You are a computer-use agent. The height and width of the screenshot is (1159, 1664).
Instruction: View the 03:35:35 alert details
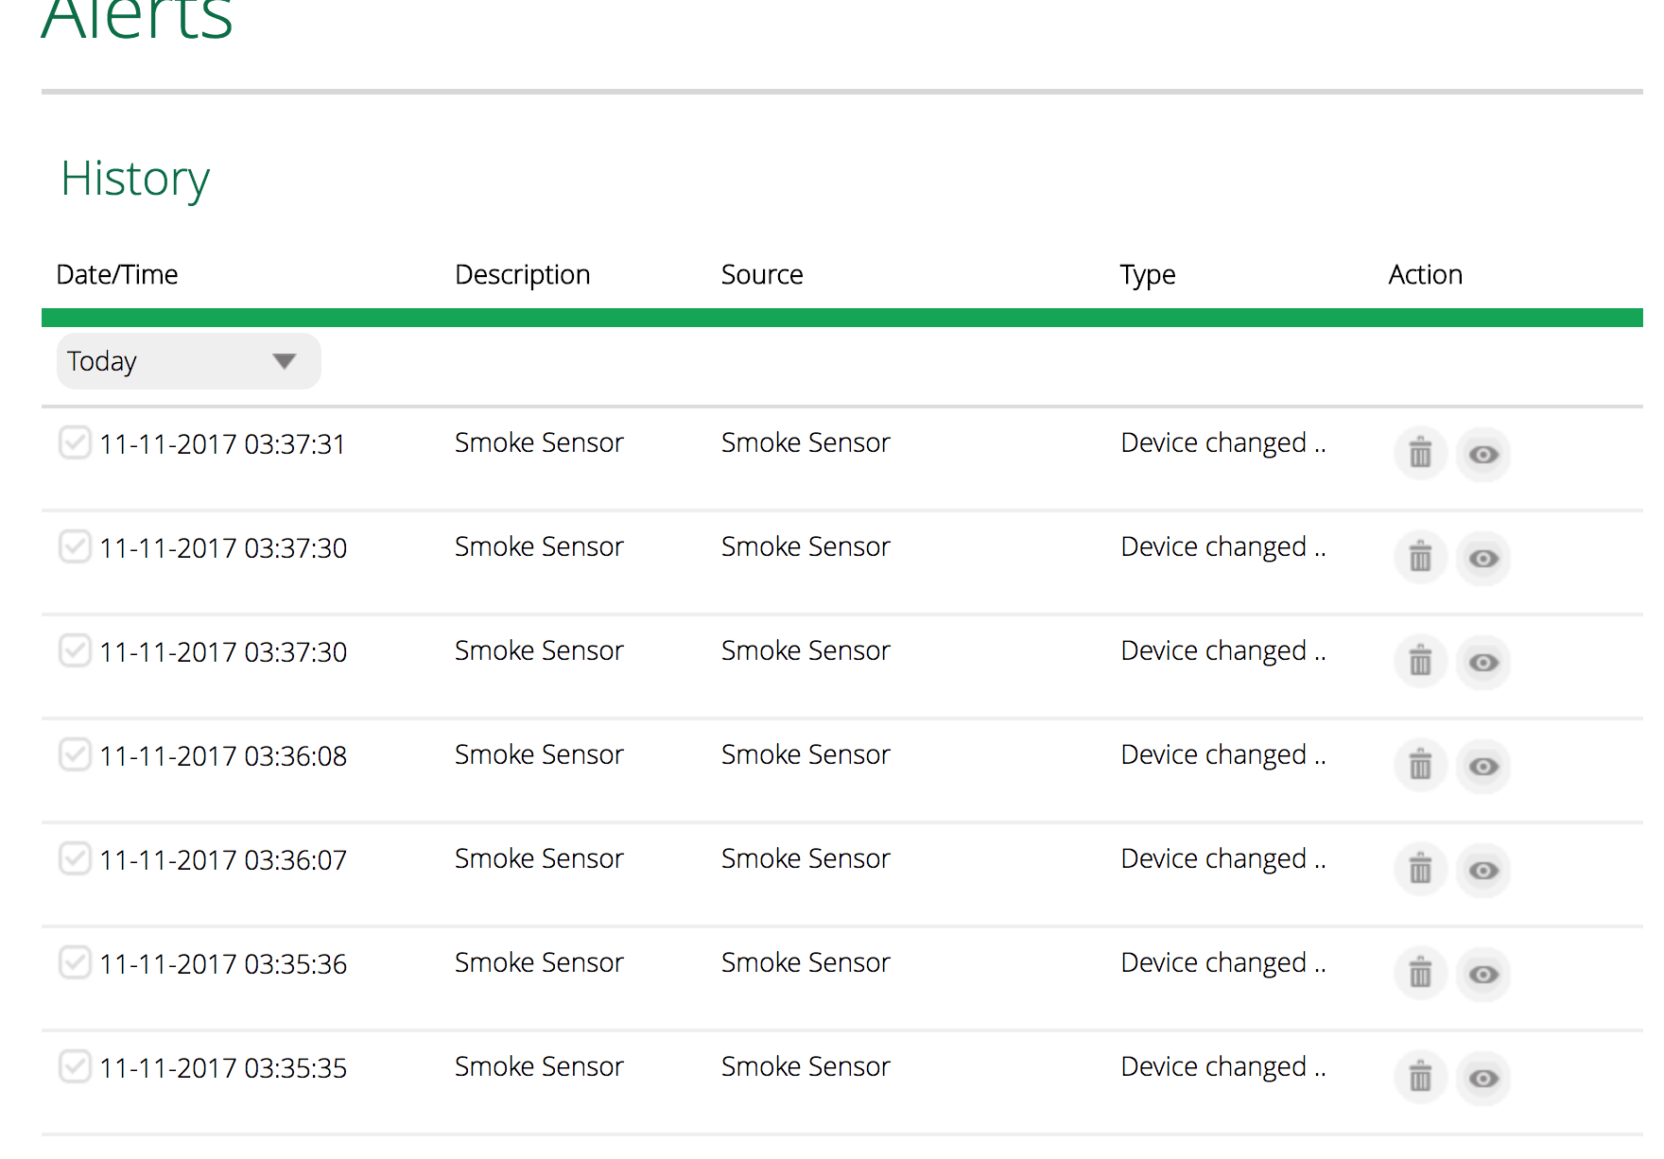click(1482, 1079)
